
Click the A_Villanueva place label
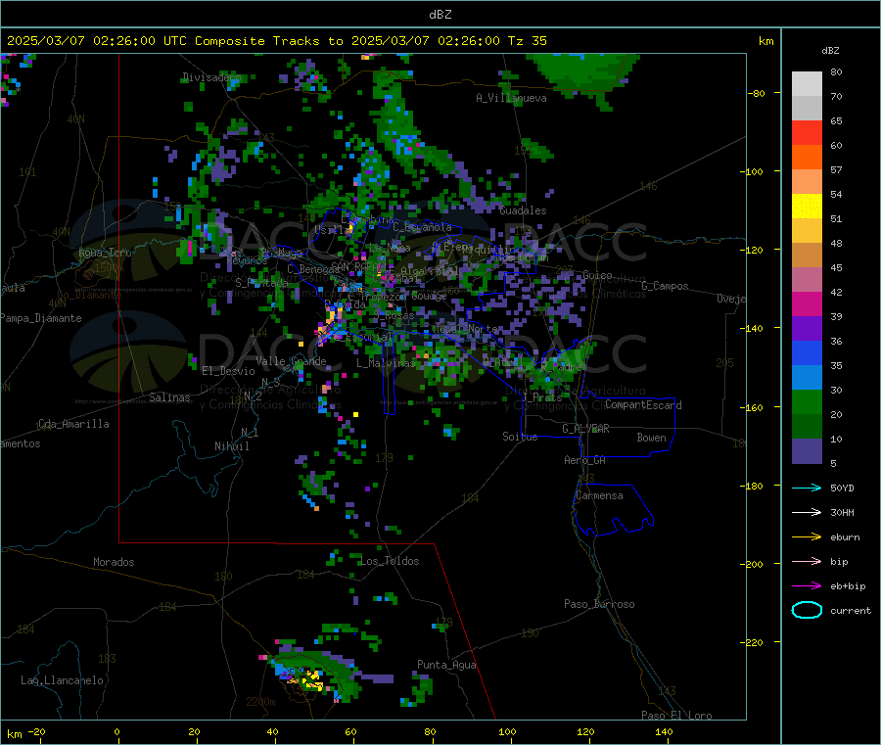pyautogui.click(x=511, y=98)
